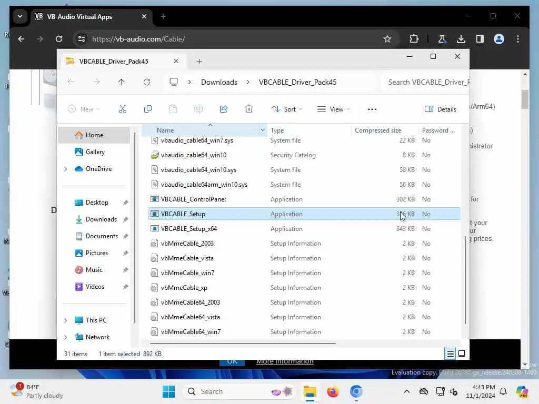Select VBCABLE_Setup_x64 file
Viewport: 539px width, 404px height.
pyautogui.click(x=304, y=229)
